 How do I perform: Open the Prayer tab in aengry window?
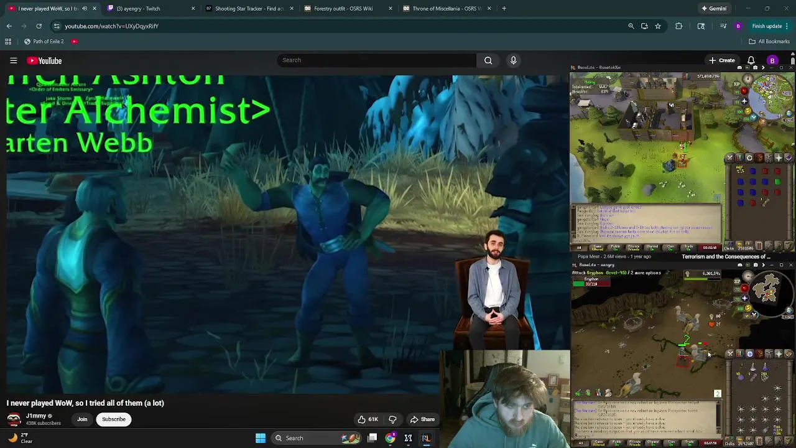pyautogui.click(x=779, y=353)
